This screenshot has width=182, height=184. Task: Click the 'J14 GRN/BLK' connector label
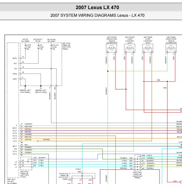pos(148,158)
